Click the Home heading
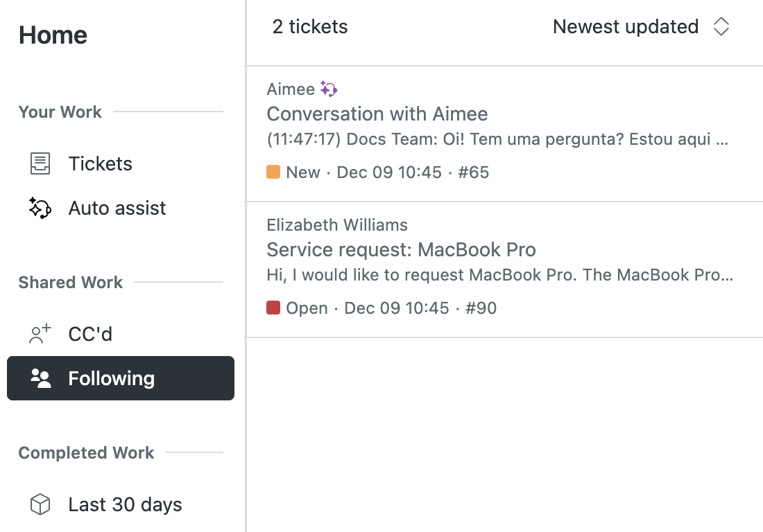Viewport: 763px width, 532px height. point(53,35)
